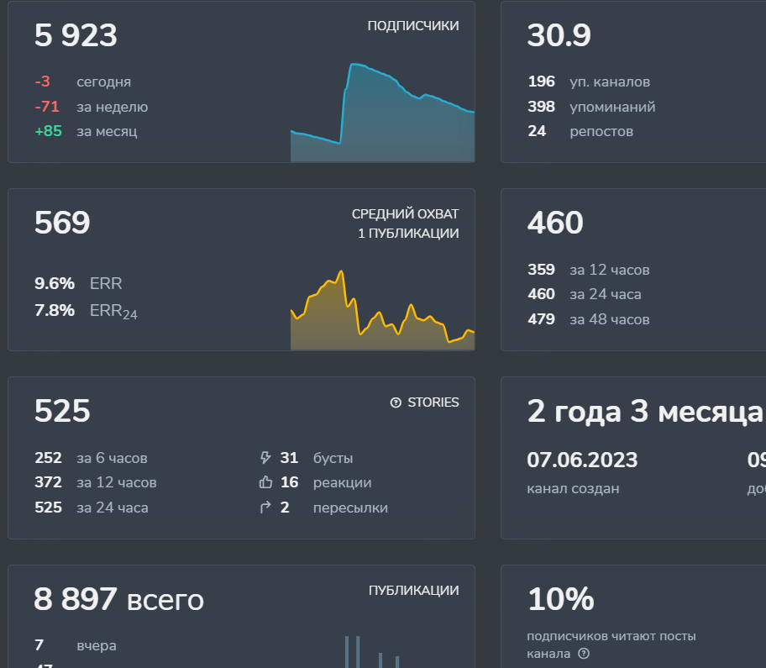Click the '-71 за неделю' value
This screenshot has width=766, height=668.
[x=91, y=107]
